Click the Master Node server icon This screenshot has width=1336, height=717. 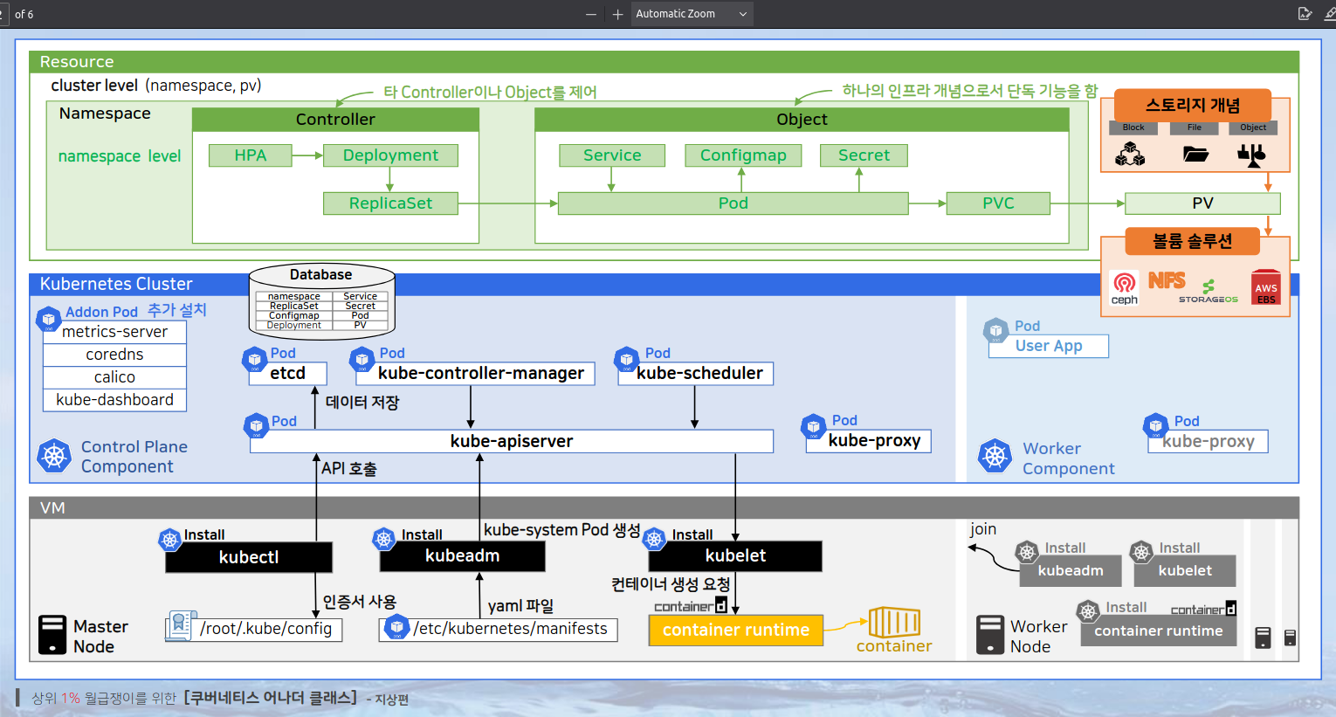tap(52, 635)
